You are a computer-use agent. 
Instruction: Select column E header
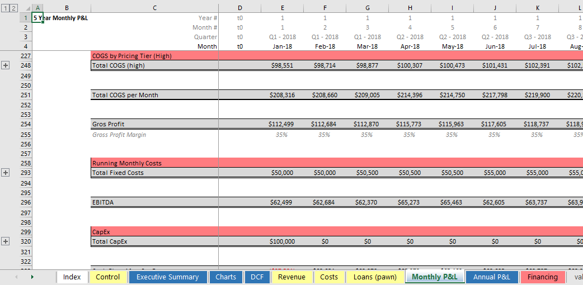click(x=282, y=8)
